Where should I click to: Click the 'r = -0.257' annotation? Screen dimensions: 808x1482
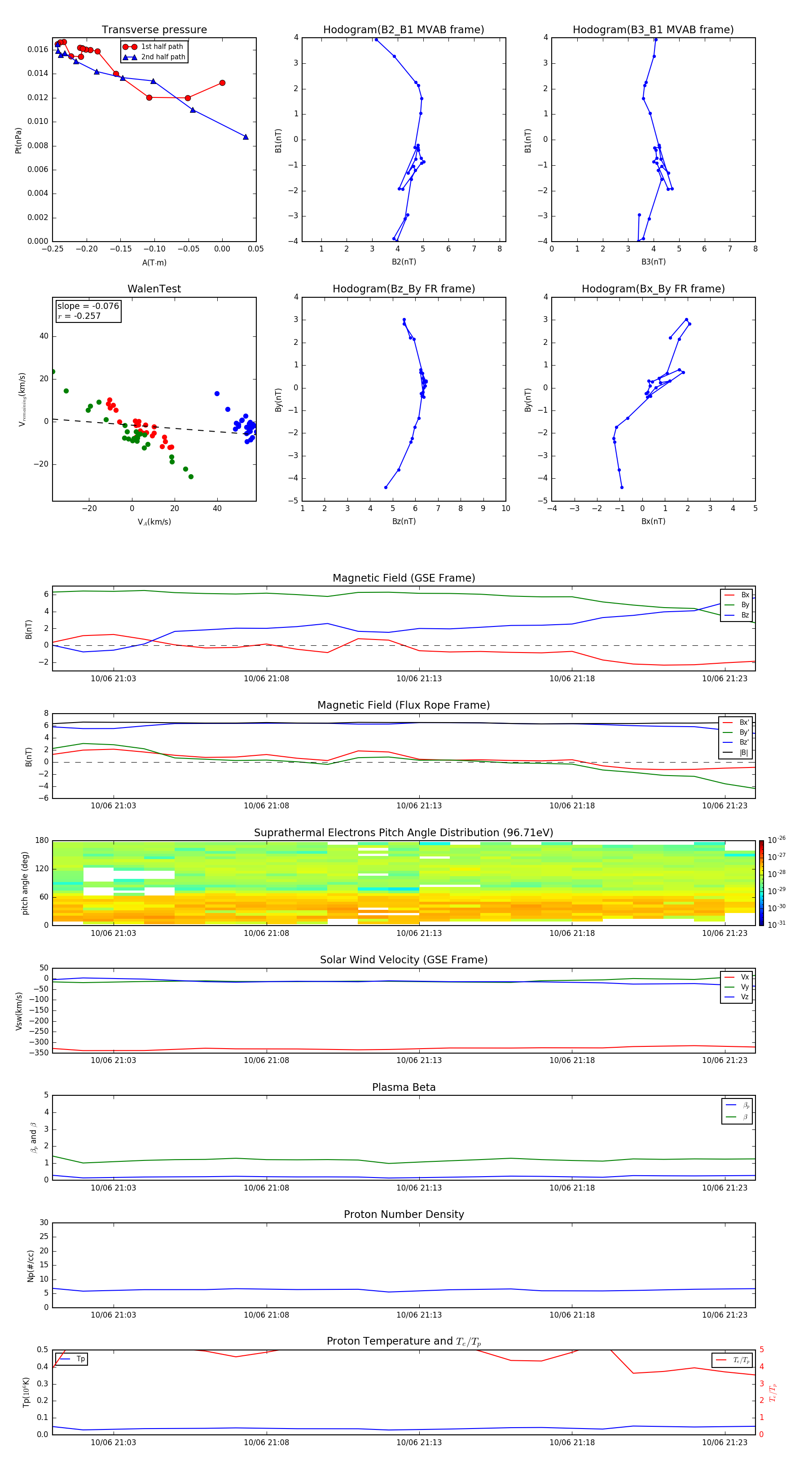click(x=79, y=316)
